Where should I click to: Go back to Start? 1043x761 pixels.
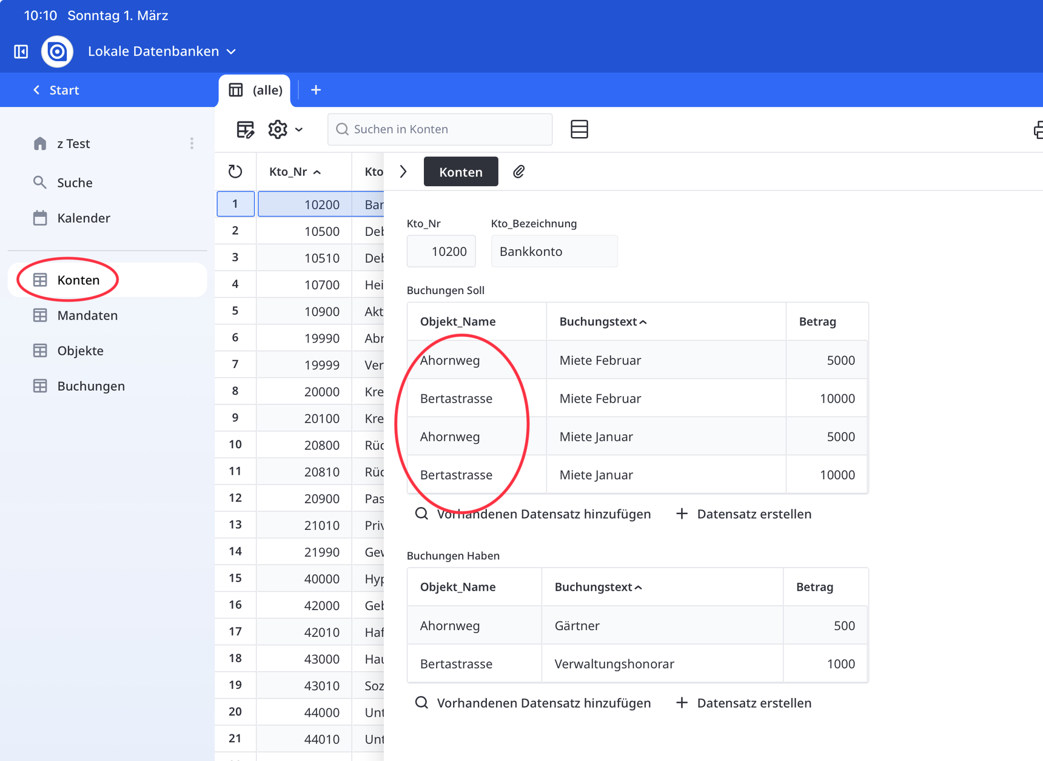click(x=56, y=90)
